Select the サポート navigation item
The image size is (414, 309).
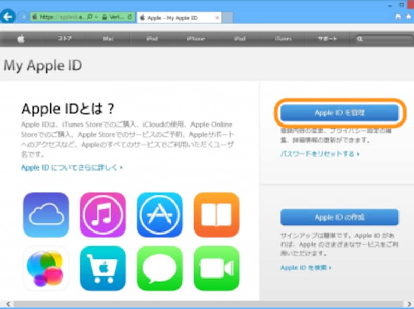click(327, 38)
